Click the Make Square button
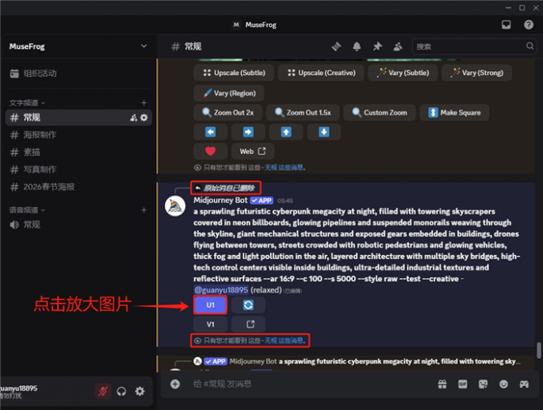Image resolution: width=543 pixels, height=410 pixels. coord(454,113)
